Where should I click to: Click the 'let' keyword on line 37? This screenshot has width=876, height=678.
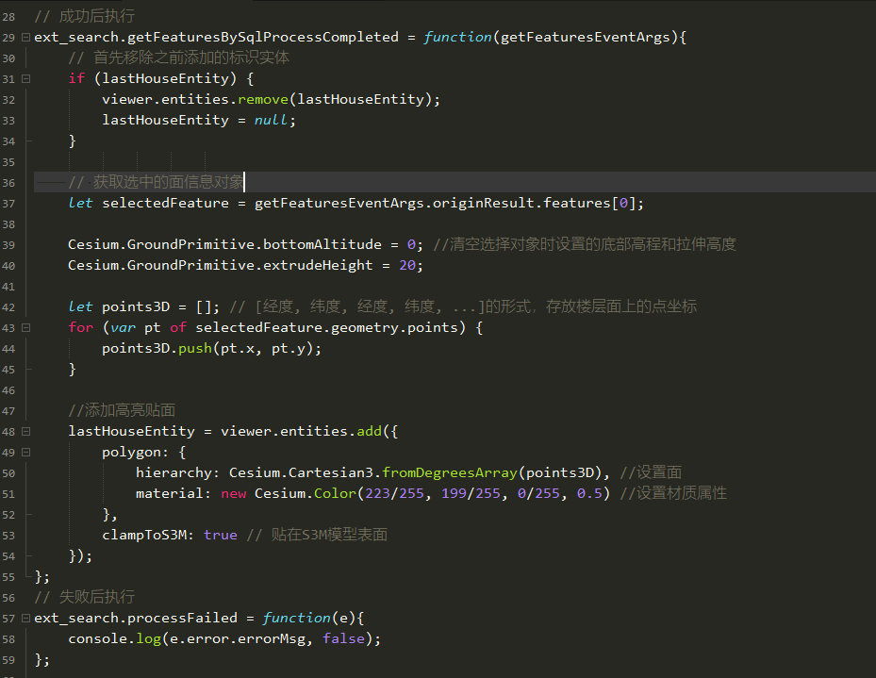pyautogui.click(x=80, y=204)
